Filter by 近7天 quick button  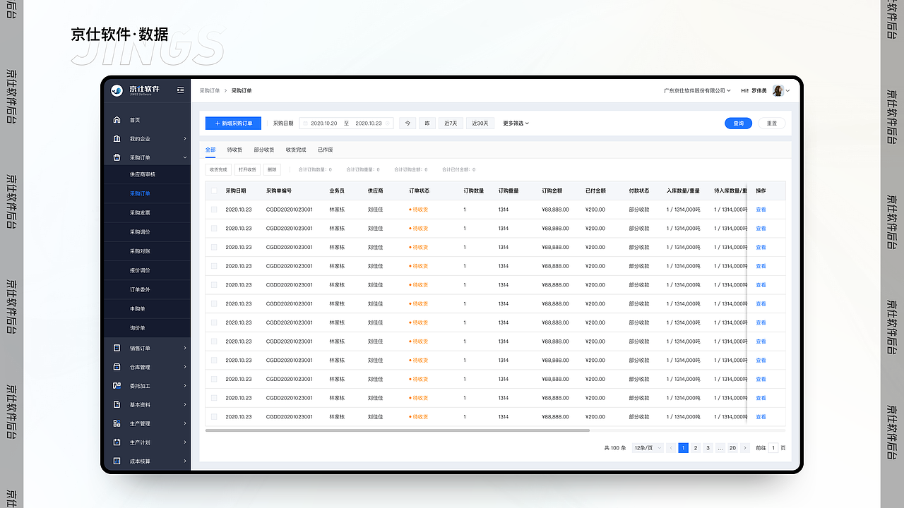pos(451,123)
